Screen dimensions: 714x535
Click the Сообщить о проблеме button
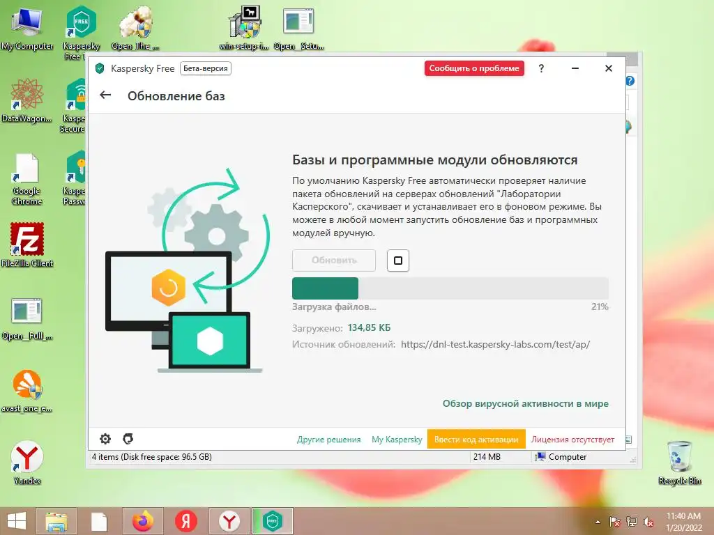(x=474, y=68)
